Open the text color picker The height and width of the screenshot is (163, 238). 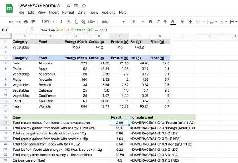tap(173, 22)
